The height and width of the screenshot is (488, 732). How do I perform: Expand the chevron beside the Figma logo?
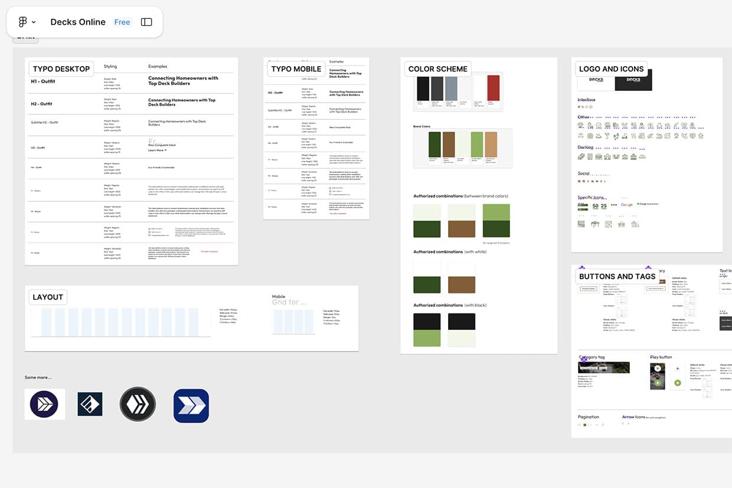coord(34,22)
